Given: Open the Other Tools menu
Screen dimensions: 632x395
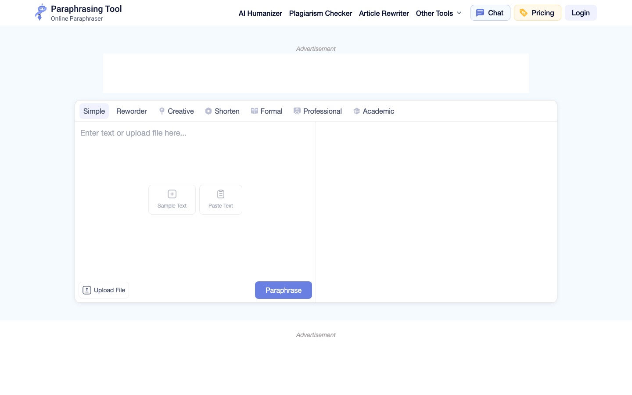Looking at the screenshot, I should click(438, 13).
